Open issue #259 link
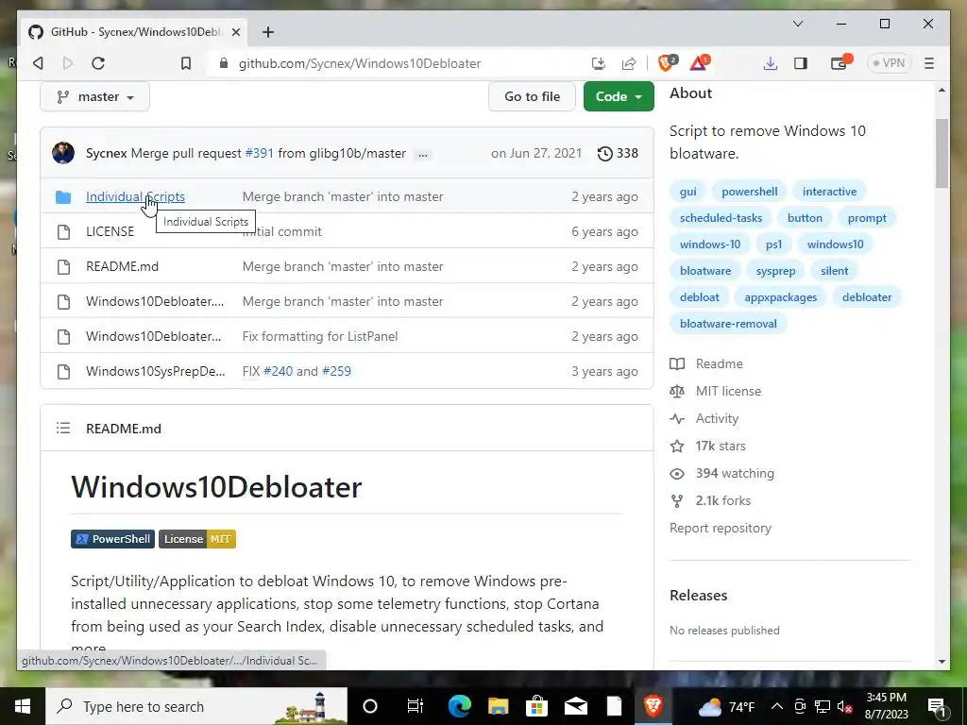The image size is (967, 725). pyautogui.click(x=337, y=371)
